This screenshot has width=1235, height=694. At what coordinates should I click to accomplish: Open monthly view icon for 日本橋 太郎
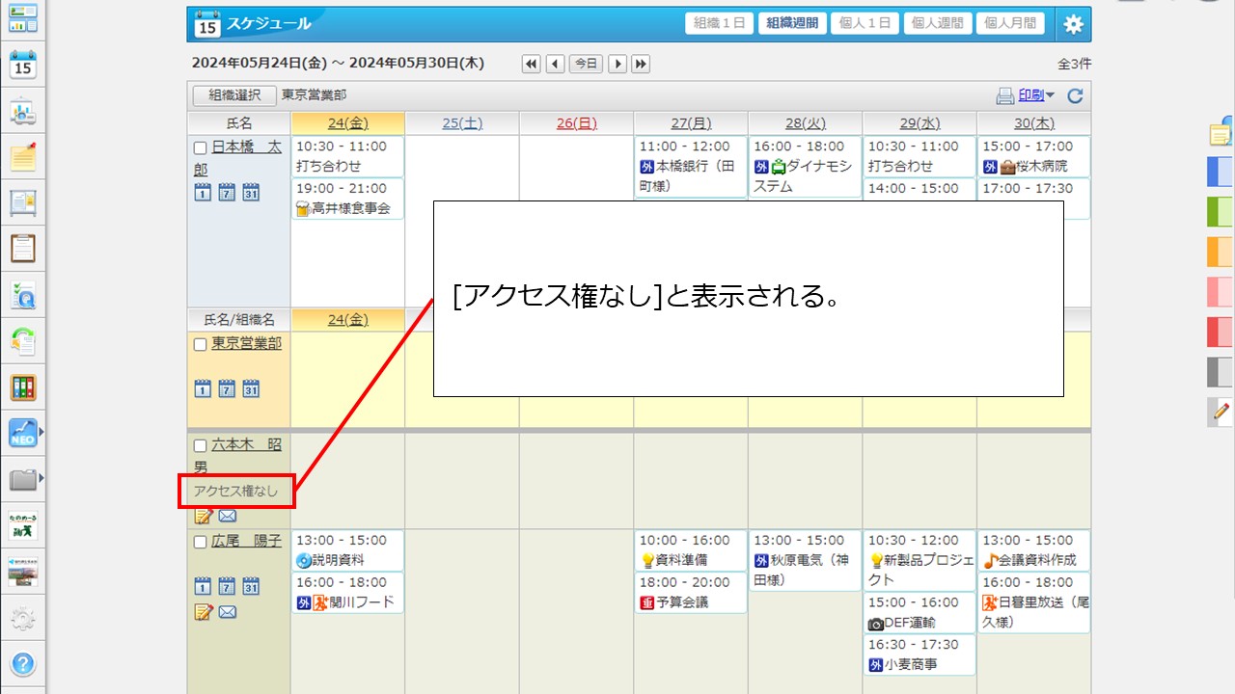tap(251, 191)
